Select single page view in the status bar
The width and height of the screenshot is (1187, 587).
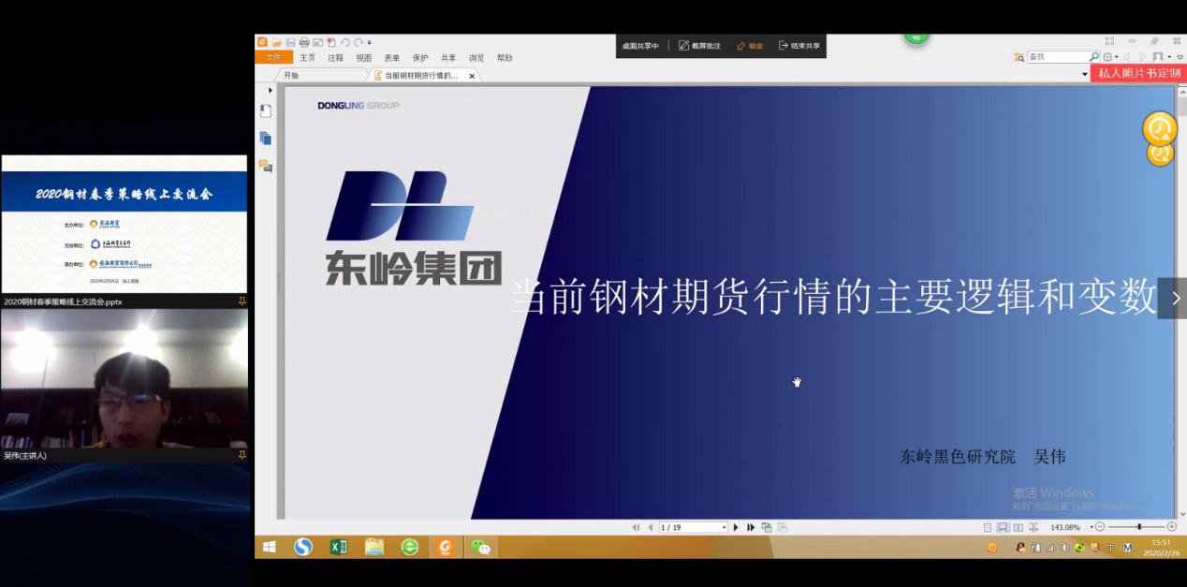tap(988, 527)
